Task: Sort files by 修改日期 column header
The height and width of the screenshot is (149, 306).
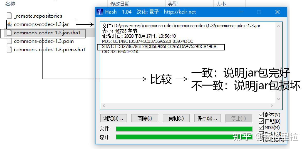Action: (120, 4)
